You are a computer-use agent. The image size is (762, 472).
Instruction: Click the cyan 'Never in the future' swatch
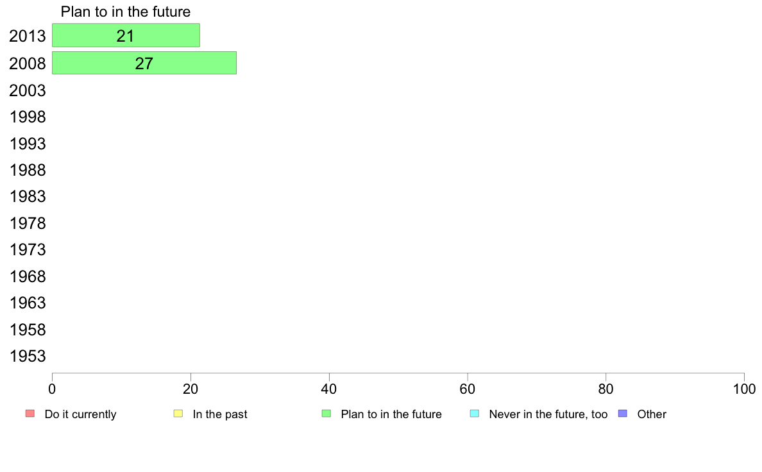[x=475, y=414]
